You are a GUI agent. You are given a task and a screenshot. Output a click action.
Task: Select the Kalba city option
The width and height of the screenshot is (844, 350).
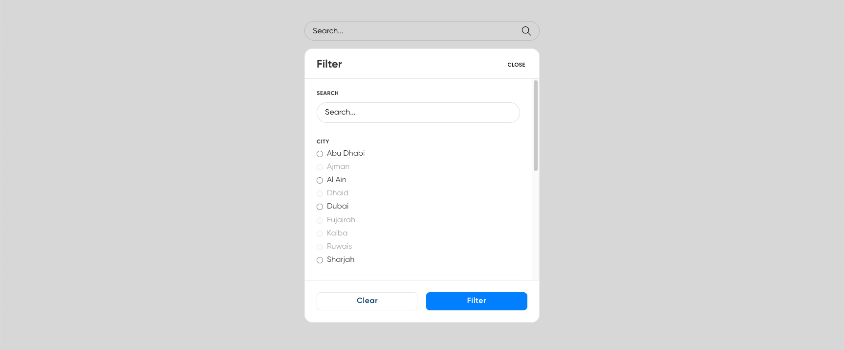[x=320, y=233]
